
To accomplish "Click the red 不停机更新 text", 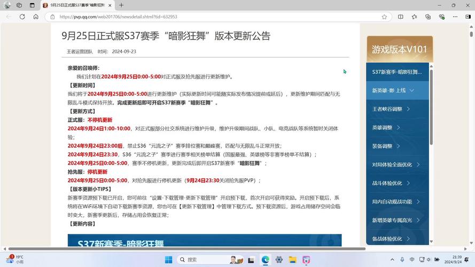I will pyautogui.click(x=100, y=120).
